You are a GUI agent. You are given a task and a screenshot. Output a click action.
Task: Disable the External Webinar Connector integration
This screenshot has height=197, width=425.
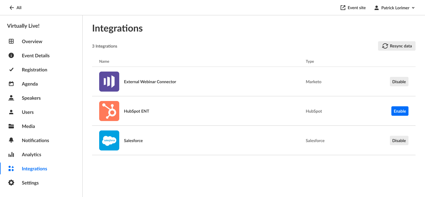[x=399, y=82]
